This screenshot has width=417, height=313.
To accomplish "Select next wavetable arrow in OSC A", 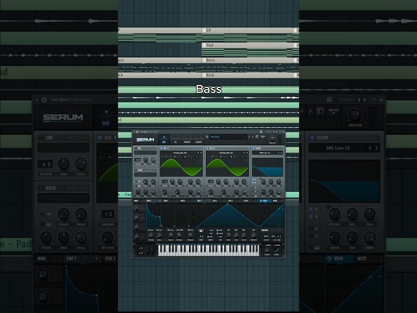I will 201,153.
